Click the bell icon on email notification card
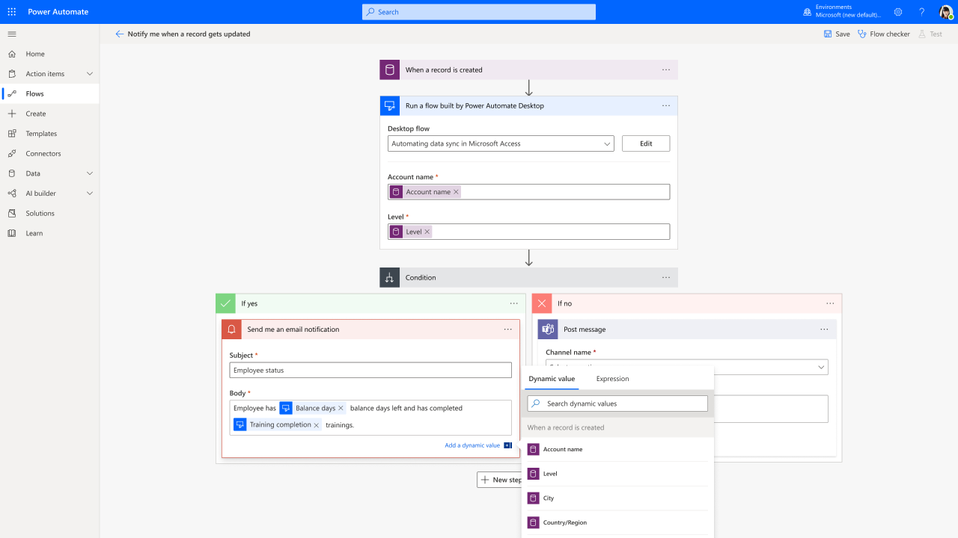958x538 pixels. click(232, 329)
